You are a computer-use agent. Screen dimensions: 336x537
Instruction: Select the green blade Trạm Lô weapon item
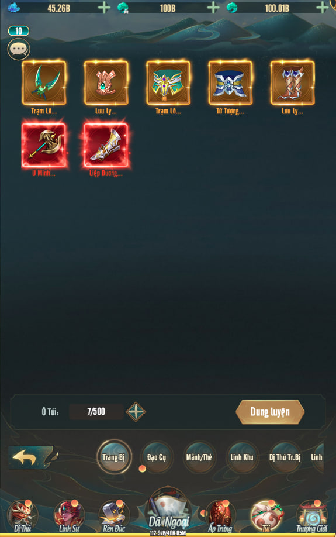point(44,83)
